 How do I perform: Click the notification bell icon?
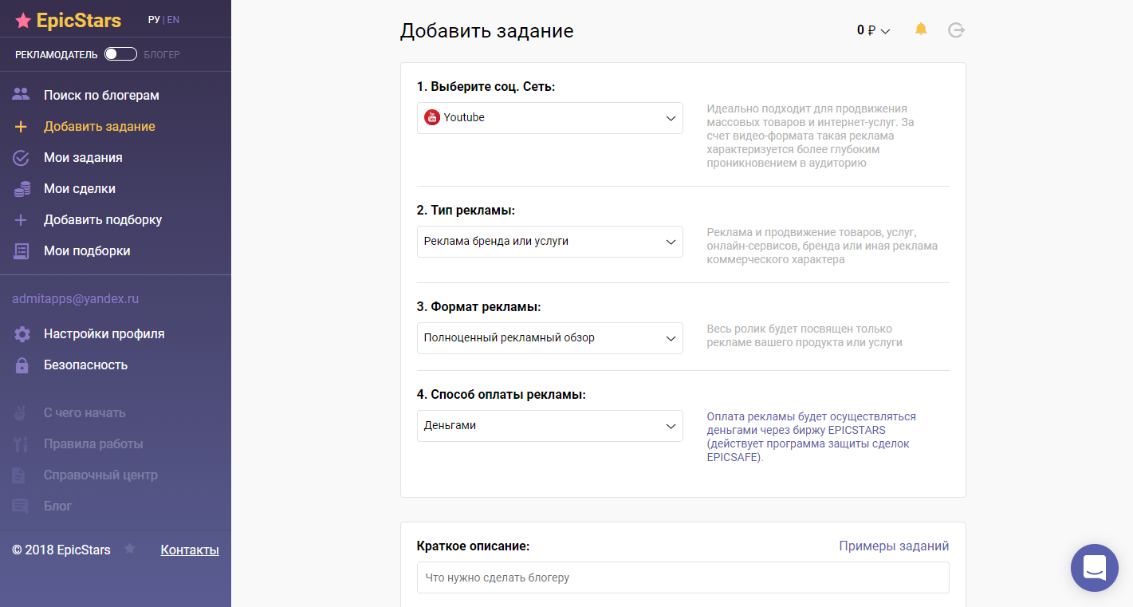[x=921, y=30]
